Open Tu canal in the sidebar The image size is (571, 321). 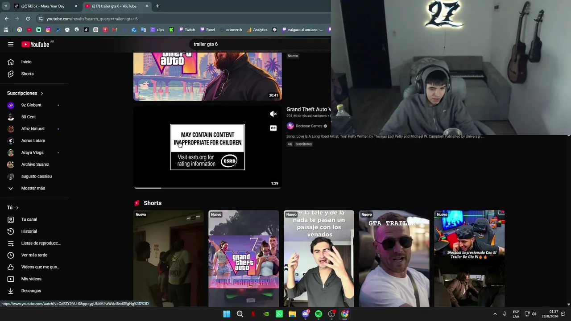(29, 219)
